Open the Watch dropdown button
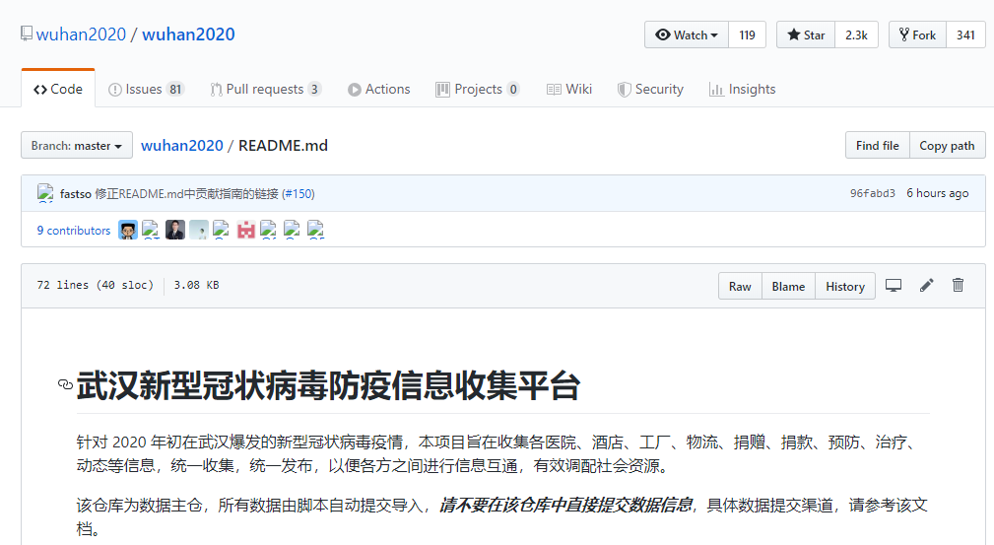Image resolution: width=994 pixels, height=545 pixels. tap(687, 34)
